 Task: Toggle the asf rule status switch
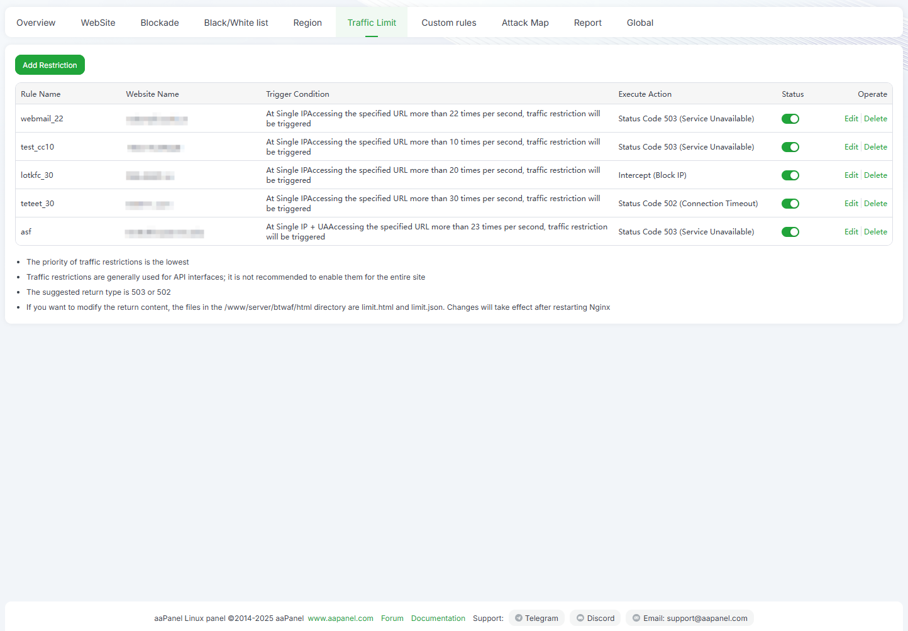click(x=790, y=232)
